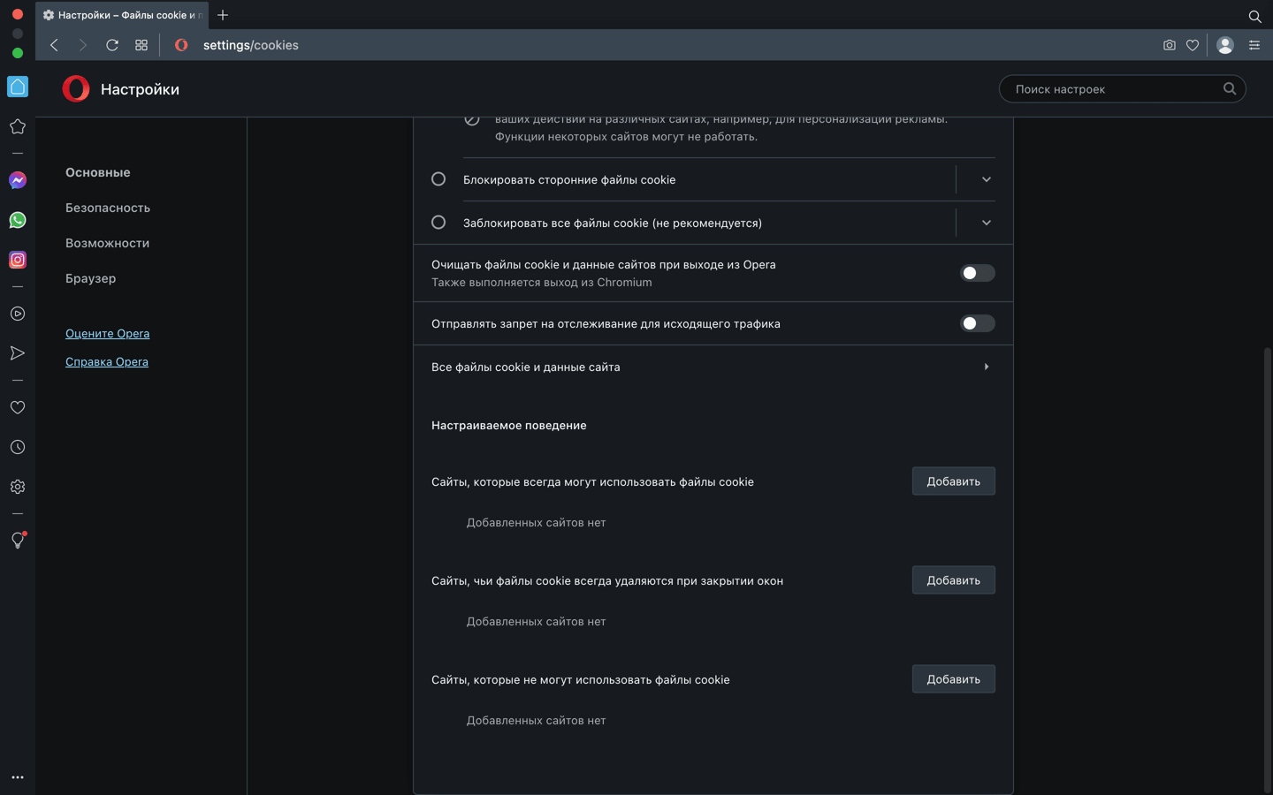The image size is (1273, 795).
Task: Take a snapshot with the camera icon
Action: click(1170, 45)
